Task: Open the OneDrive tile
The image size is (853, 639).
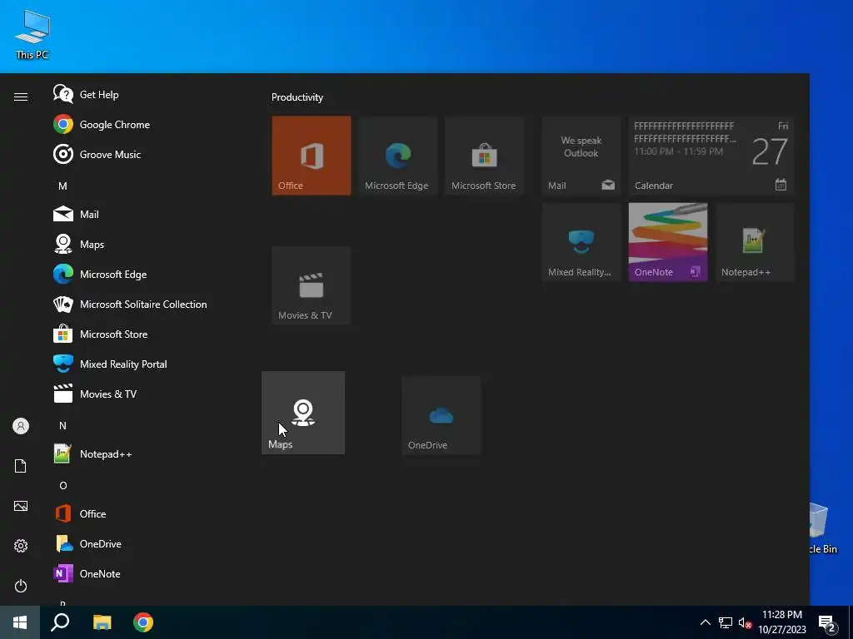Action: pos(441,415)
